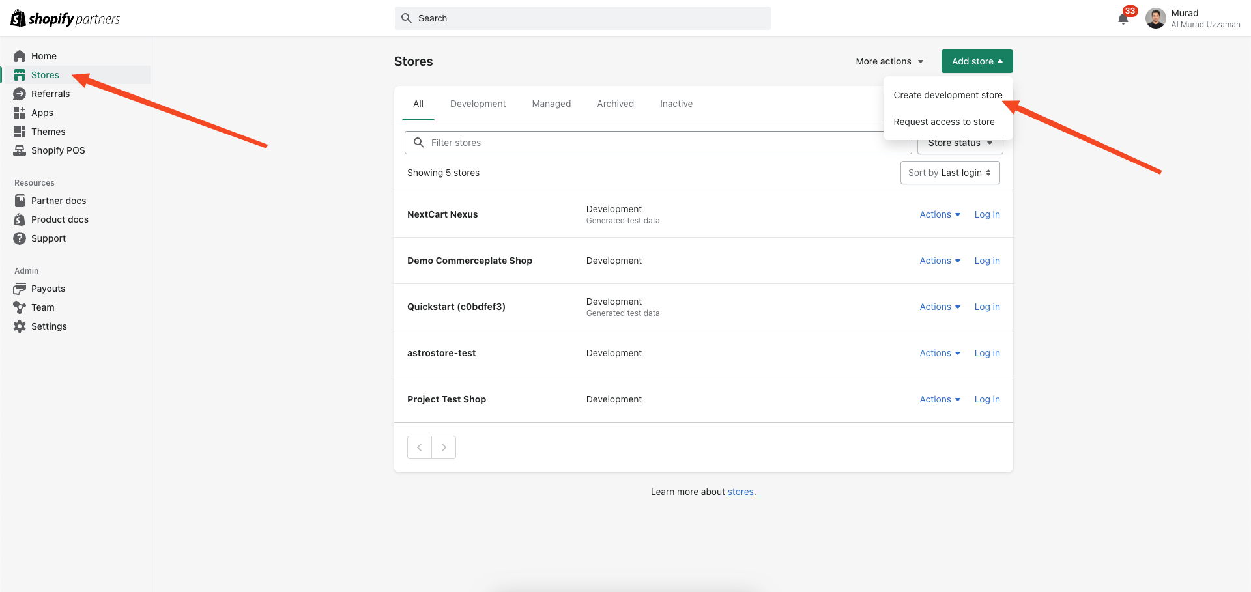Switch to the Managed tab
1251x592 pixels.
[551, 104]
